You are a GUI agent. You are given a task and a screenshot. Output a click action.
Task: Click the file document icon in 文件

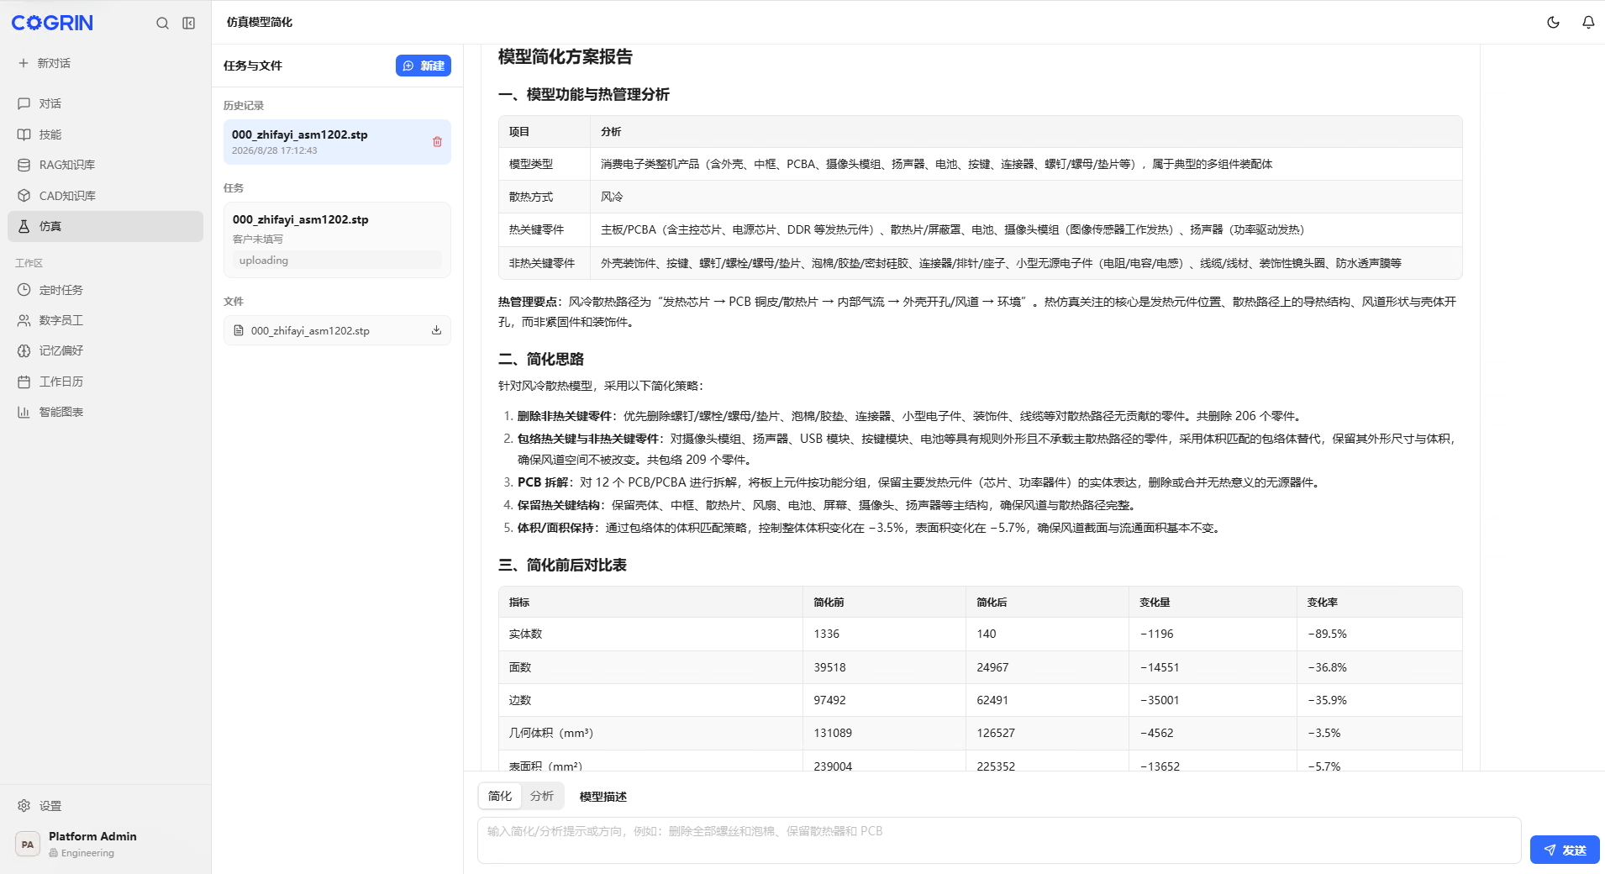coord(239,330)
